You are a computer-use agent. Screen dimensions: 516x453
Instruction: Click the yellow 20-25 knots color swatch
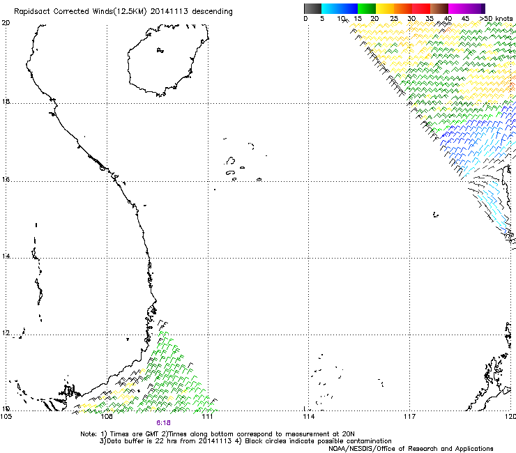point(385,8)
